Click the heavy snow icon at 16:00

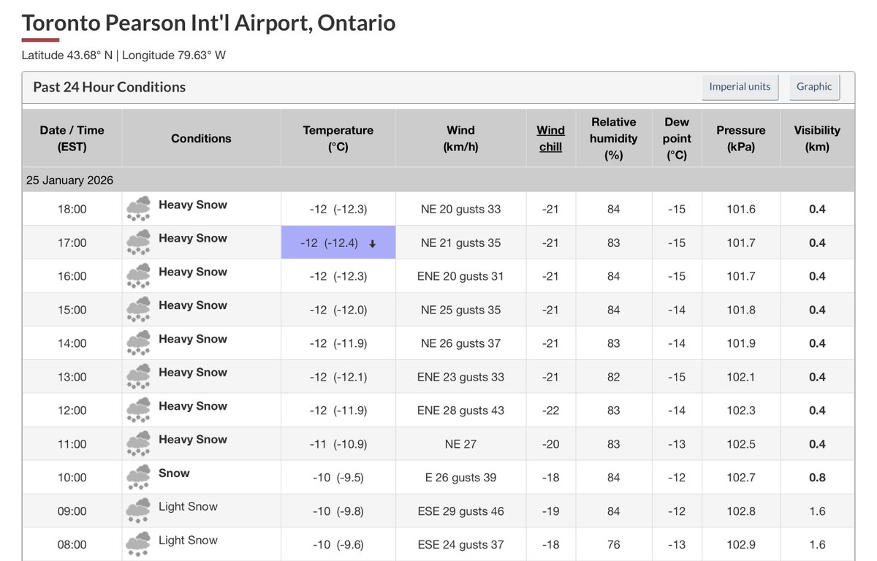138,275
